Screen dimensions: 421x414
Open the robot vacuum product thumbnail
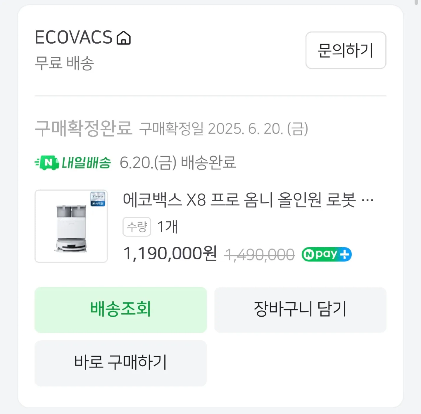click(x=71, y=226)
